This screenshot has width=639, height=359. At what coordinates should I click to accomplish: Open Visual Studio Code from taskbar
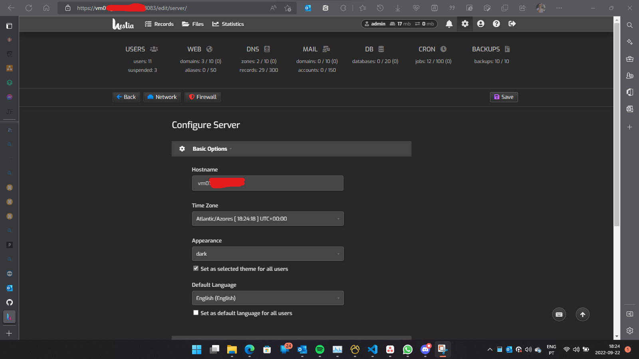(x=373, y=350)
